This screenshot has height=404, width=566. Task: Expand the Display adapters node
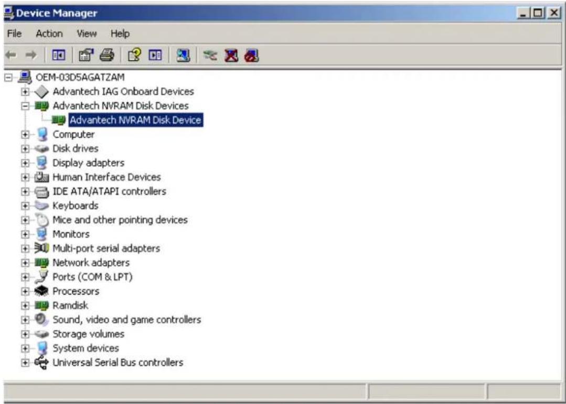tap(25, 163)
